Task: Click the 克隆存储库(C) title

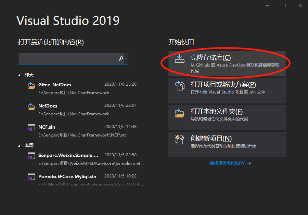Action: pyautogui.click(x=210, y=57)
